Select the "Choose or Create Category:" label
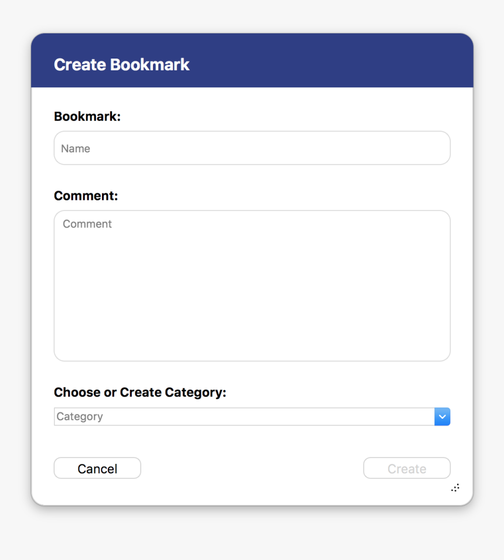The width and height of the screenshot is (504, 560). 139,392
